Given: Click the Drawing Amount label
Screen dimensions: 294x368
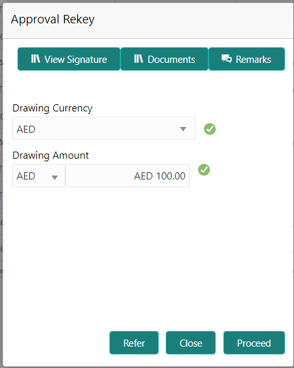Looking at the screenshot, I should pyautogui.click(x=51, y=155).
